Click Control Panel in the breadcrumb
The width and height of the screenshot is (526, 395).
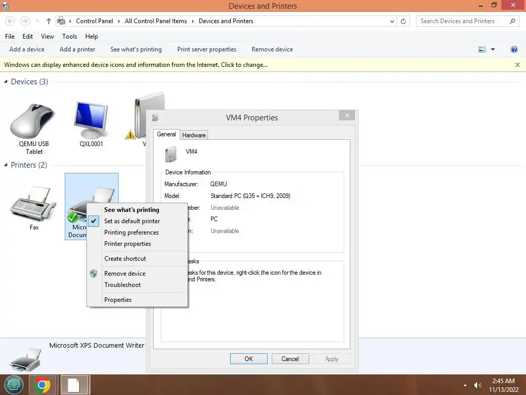point(95,21)
